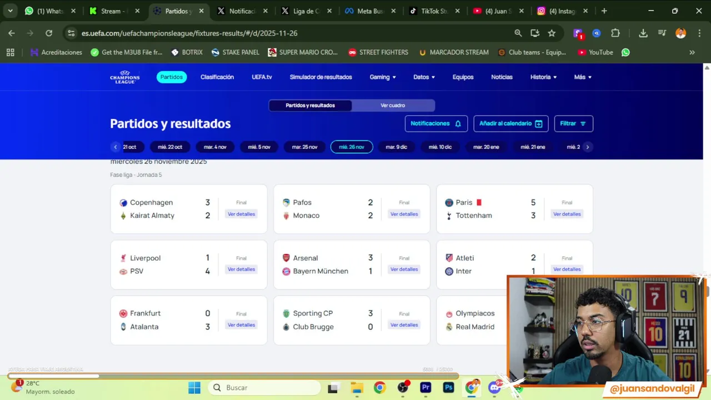
Task: Open the weather widget in the taskbar
Action: (x=43, y=387)
